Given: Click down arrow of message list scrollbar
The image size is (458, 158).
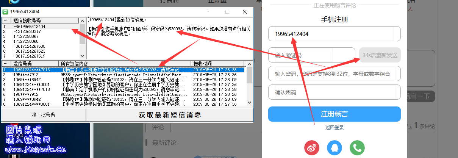Looking at the screenshot, I should tap(249, 102).
